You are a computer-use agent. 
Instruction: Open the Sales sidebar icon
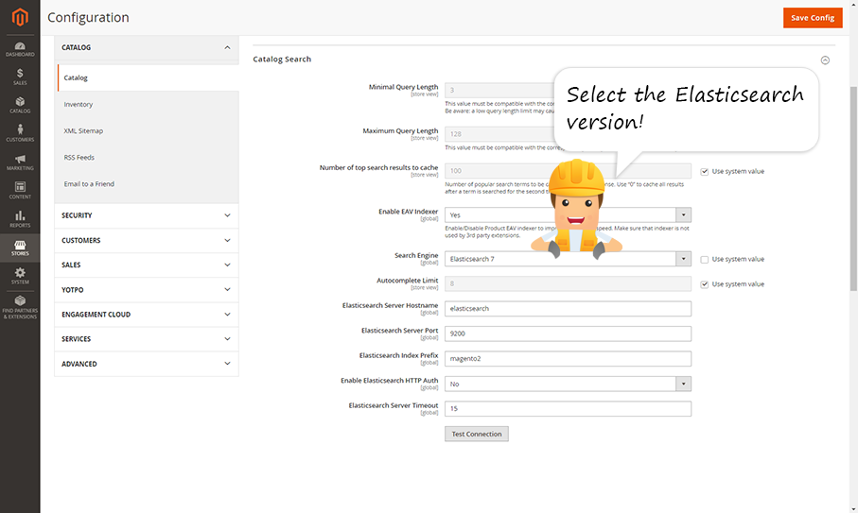[20, 77]
